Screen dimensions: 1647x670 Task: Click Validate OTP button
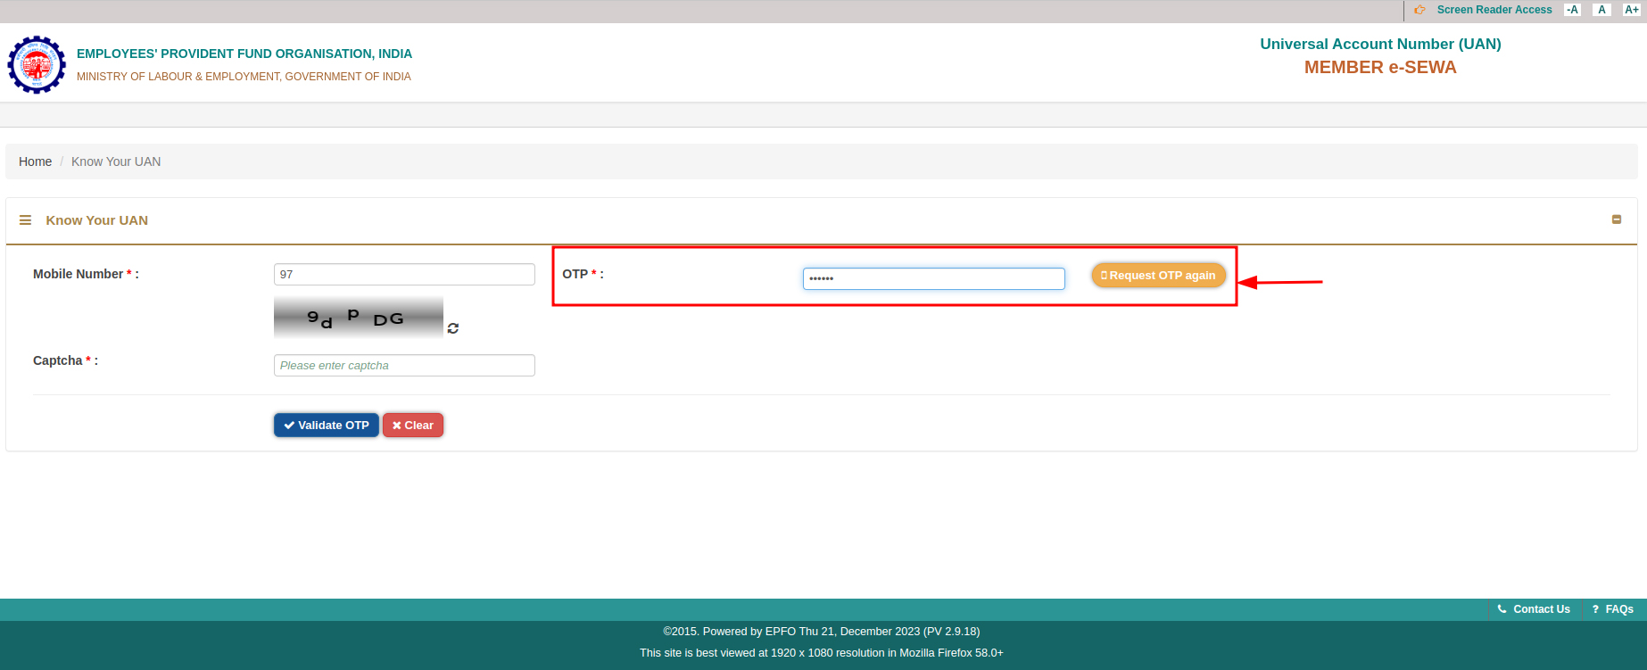click(327, 426)
